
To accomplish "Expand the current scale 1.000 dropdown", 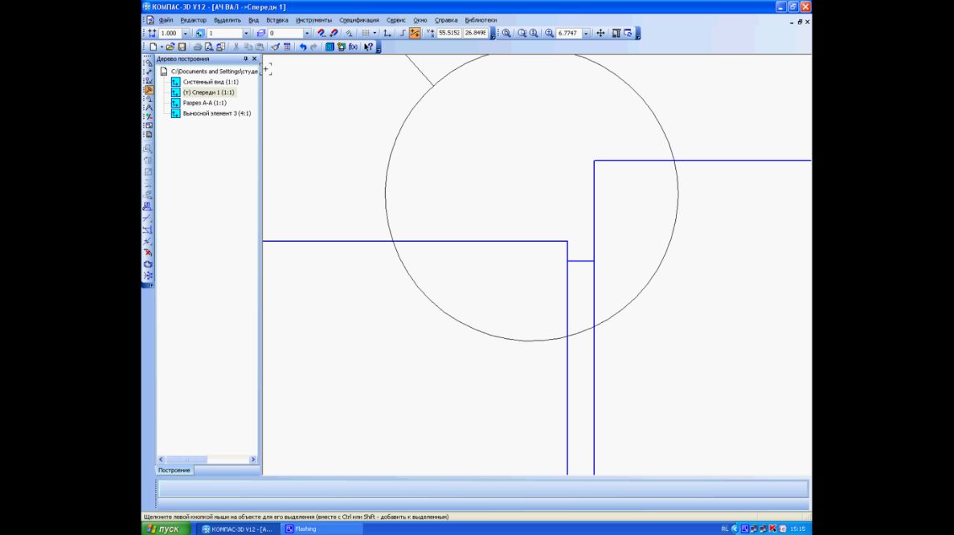I will coord(186,33).
